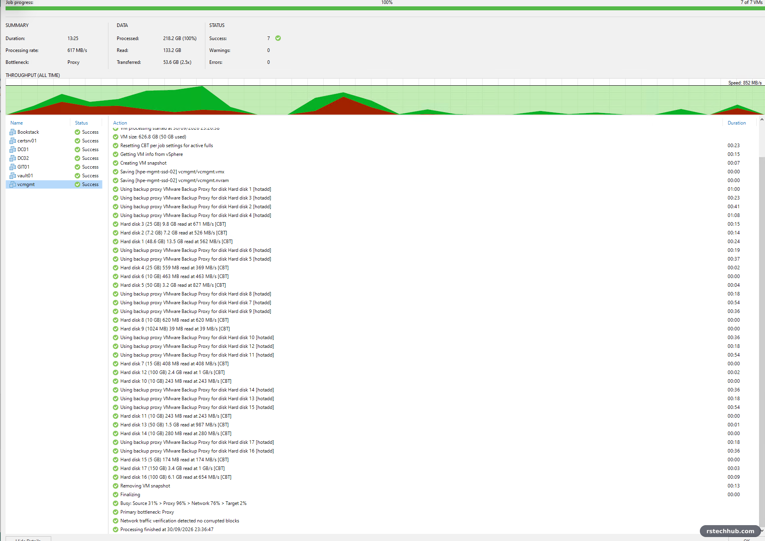Click the Action column header

[120, 123]
